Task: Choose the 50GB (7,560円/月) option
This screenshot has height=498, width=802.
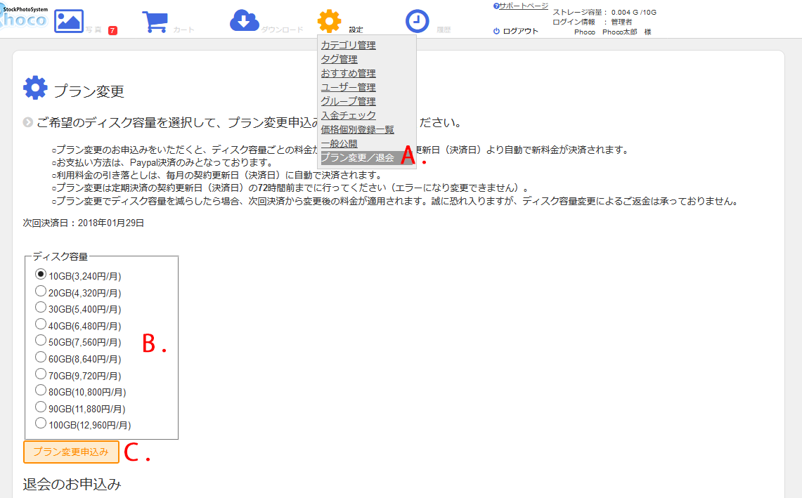Action: pos(41,341)
